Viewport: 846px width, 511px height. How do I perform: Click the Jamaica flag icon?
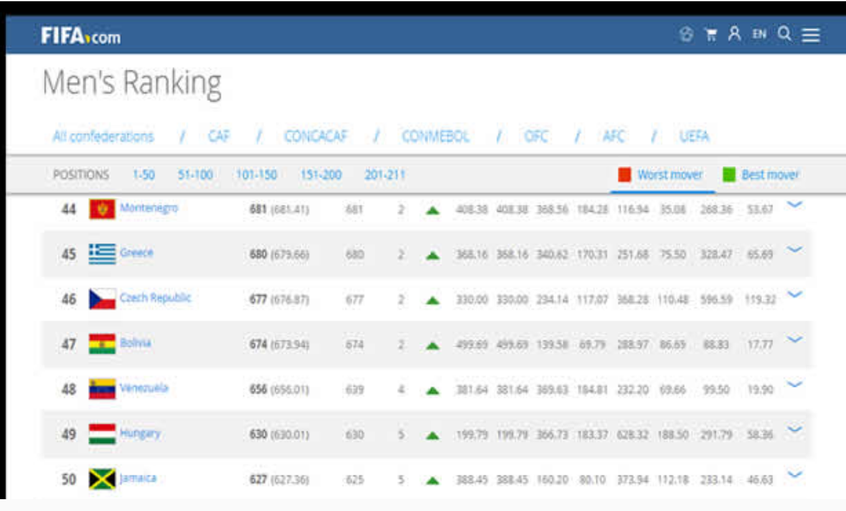(102, 479)
